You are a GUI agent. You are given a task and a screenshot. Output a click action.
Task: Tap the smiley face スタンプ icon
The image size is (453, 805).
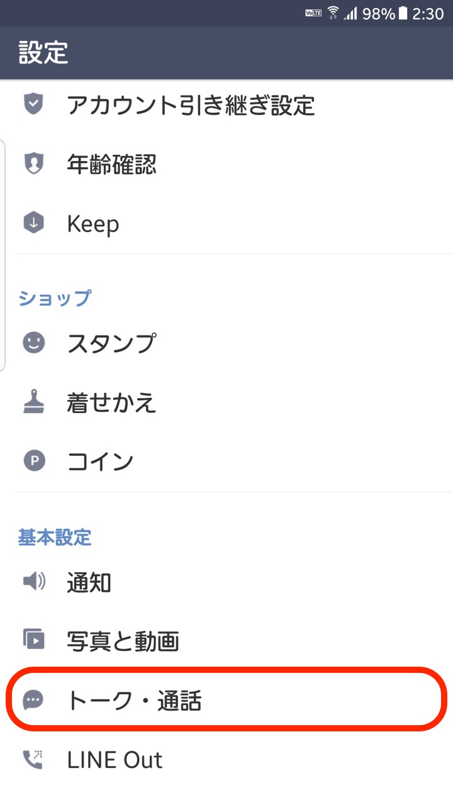pos(34,343)
